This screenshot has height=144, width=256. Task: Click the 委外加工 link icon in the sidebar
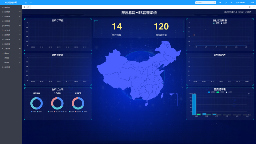[x=3, y=26]
